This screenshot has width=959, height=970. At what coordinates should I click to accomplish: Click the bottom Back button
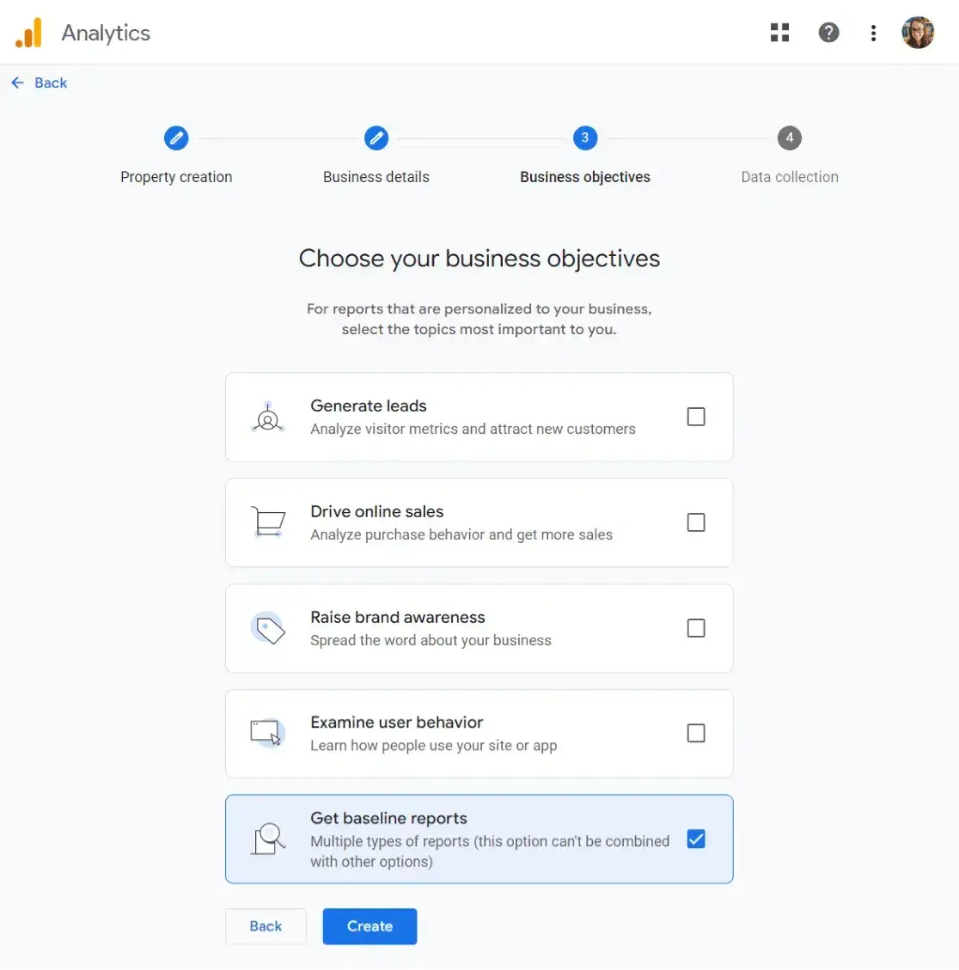266,926
